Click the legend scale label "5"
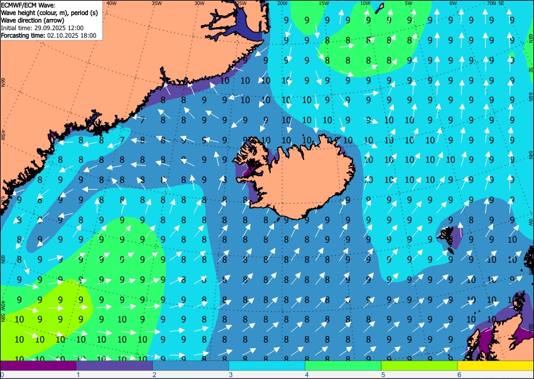The image size is (534, 379). (383, 375)
